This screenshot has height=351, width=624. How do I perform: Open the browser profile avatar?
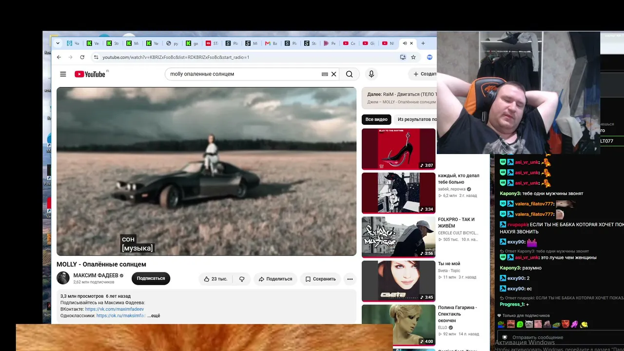(x=429, y=57)
